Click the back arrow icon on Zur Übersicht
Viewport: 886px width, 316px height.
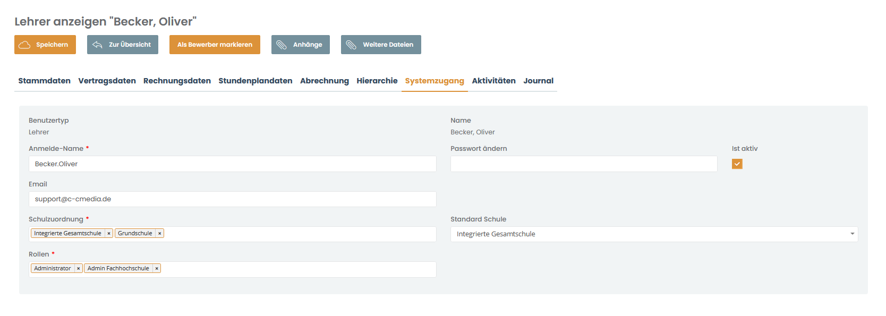97,45
